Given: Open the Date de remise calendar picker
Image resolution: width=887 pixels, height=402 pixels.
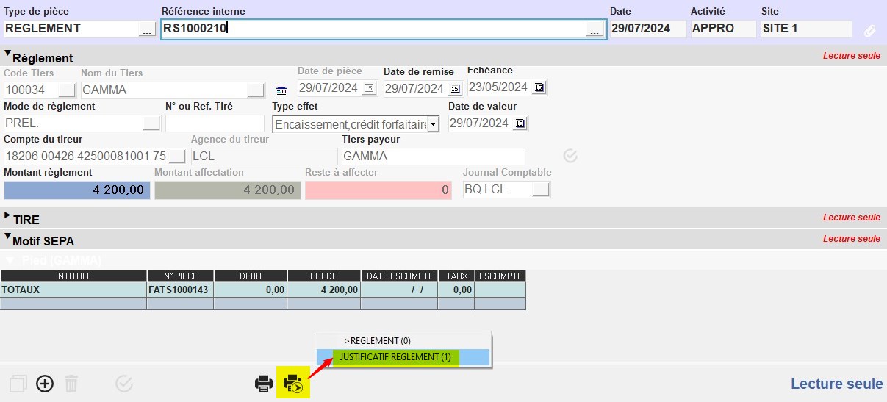Looking at the screenshot, I should pos(455,88).
